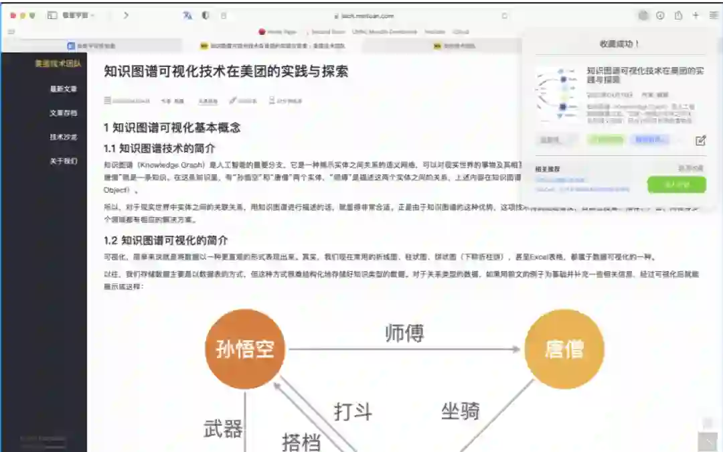Click the green button at the popup bottom
Screen dimensions: 723x452
click(x=676, y=185)
